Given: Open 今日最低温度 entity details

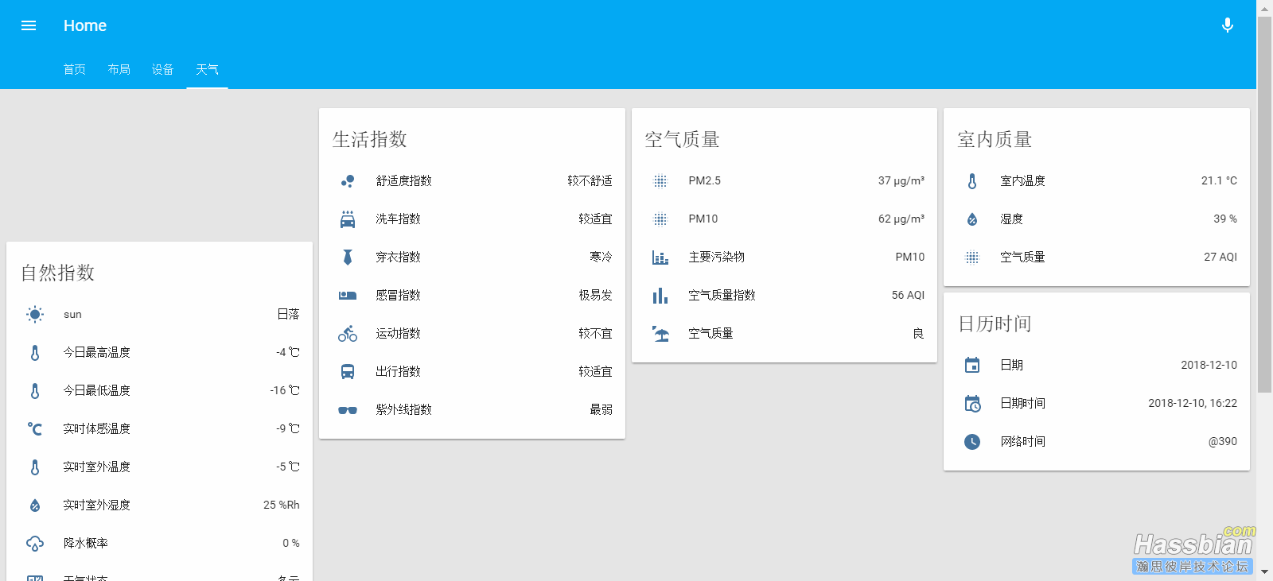Looking at the screenshot, I should pyautogui.click(x=159, y=391).
